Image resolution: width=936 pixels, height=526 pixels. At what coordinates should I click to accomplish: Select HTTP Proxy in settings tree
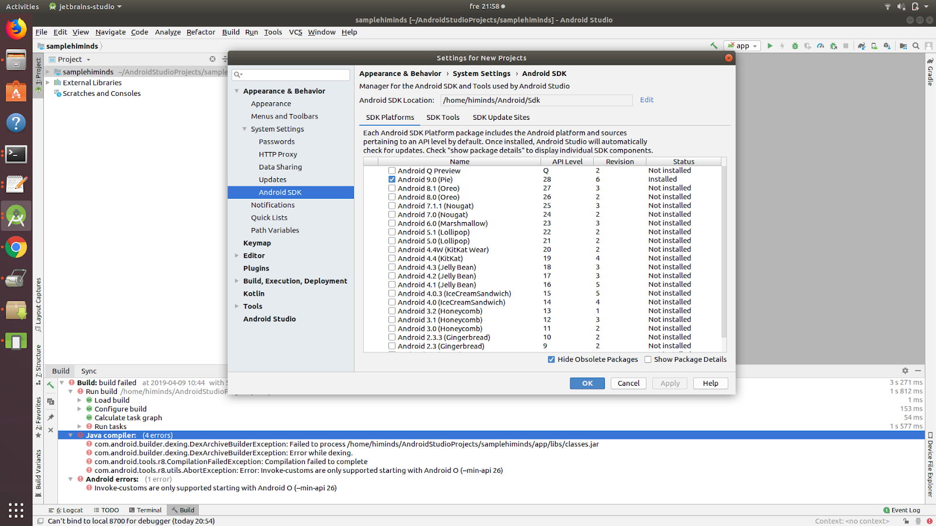pyautogui.click(x=278, y=154)
